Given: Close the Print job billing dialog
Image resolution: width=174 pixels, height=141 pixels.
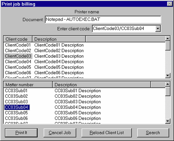Looking at the screenshot, I should (170, 4).
